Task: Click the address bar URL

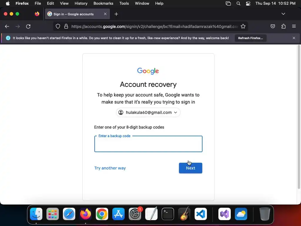Action: click(155, 26)
